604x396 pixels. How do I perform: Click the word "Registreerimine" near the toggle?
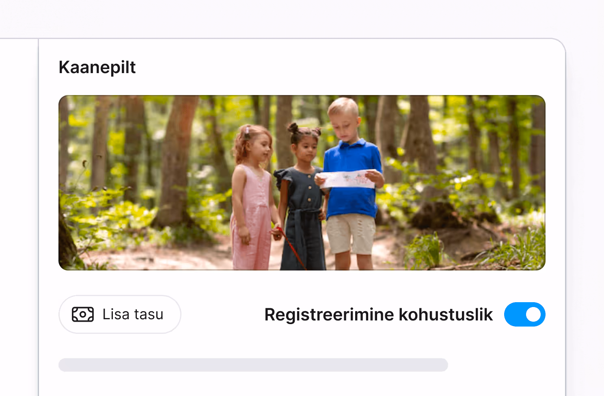click(x=329, y=315)
